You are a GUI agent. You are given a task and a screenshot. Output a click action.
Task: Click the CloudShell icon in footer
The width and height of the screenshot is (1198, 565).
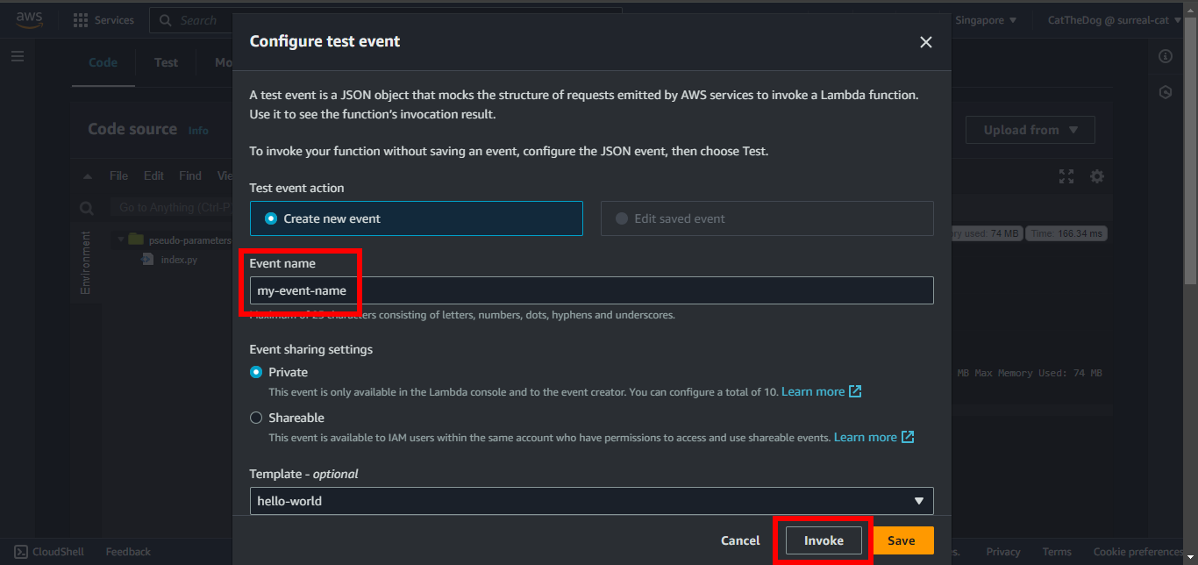pyautogui.click(x=21, y=552)
